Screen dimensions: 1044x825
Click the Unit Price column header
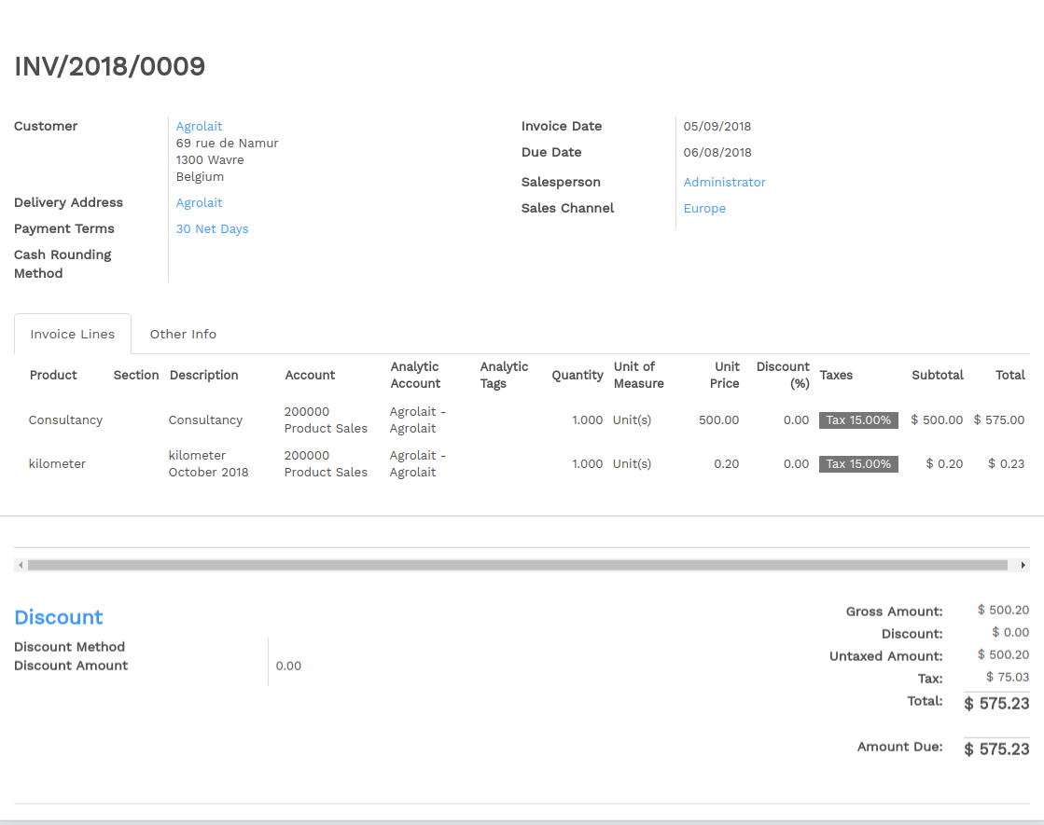(724, 376)
